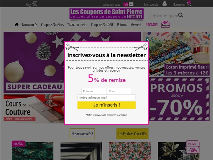
Task: Open the Nouveautés menu item
Action: pos(30,25)
